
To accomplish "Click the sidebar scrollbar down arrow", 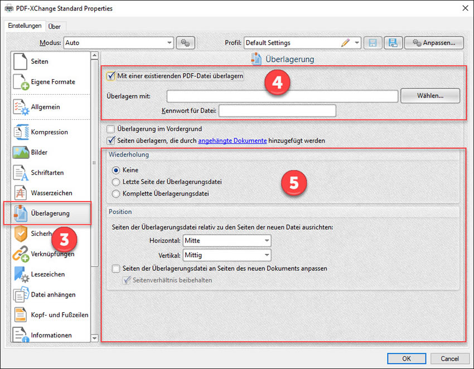I will (95, 338).
